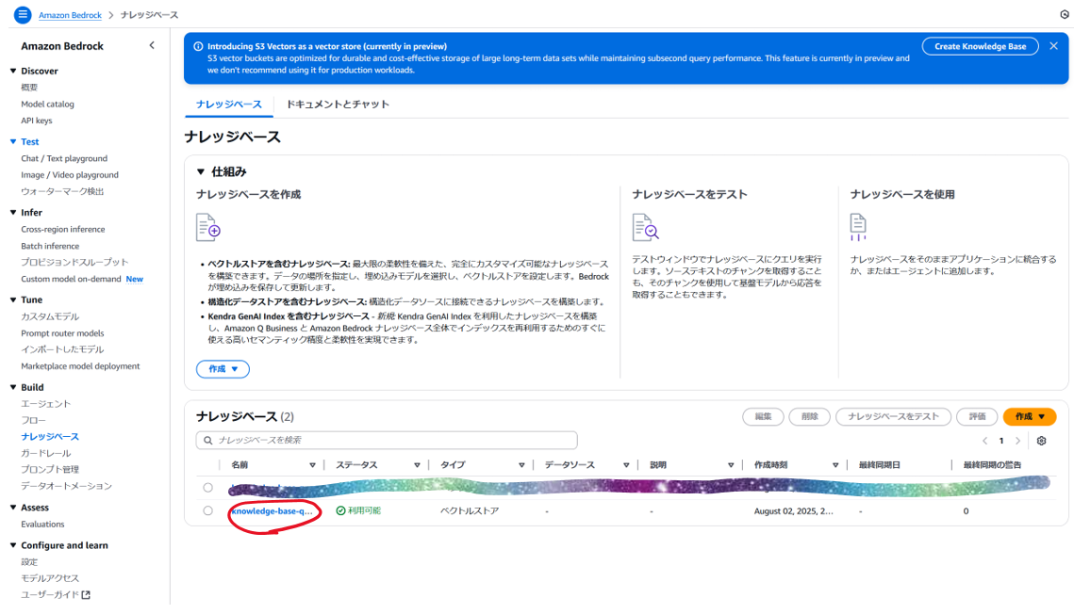Collapse the Build section
Viewport: 1074px width, 614px height.
tap(13, 387)
